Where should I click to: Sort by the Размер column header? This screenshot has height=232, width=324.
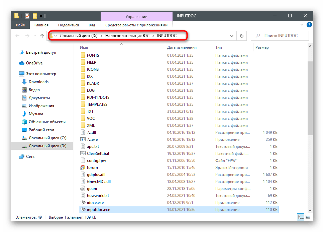(x=262, y=47)
